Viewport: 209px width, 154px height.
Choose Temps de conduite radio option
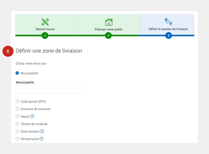pyautogui.click(x=17, y=124)
